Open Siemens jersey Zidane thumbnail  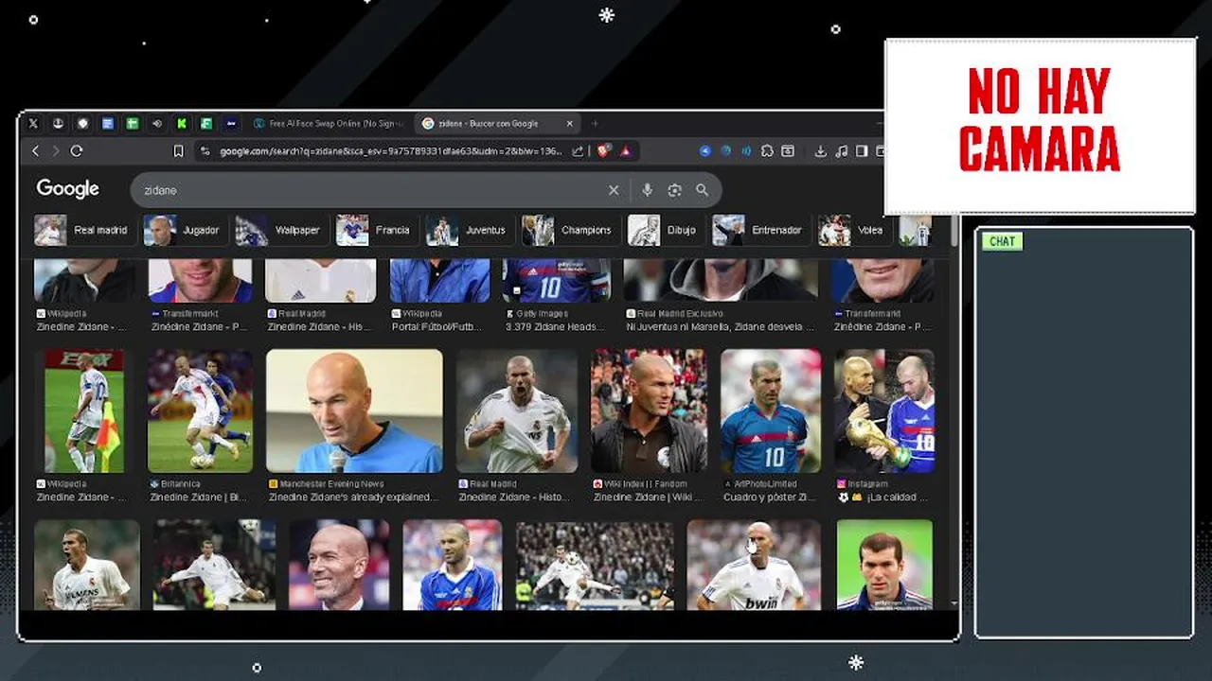[x=87, y=565]
